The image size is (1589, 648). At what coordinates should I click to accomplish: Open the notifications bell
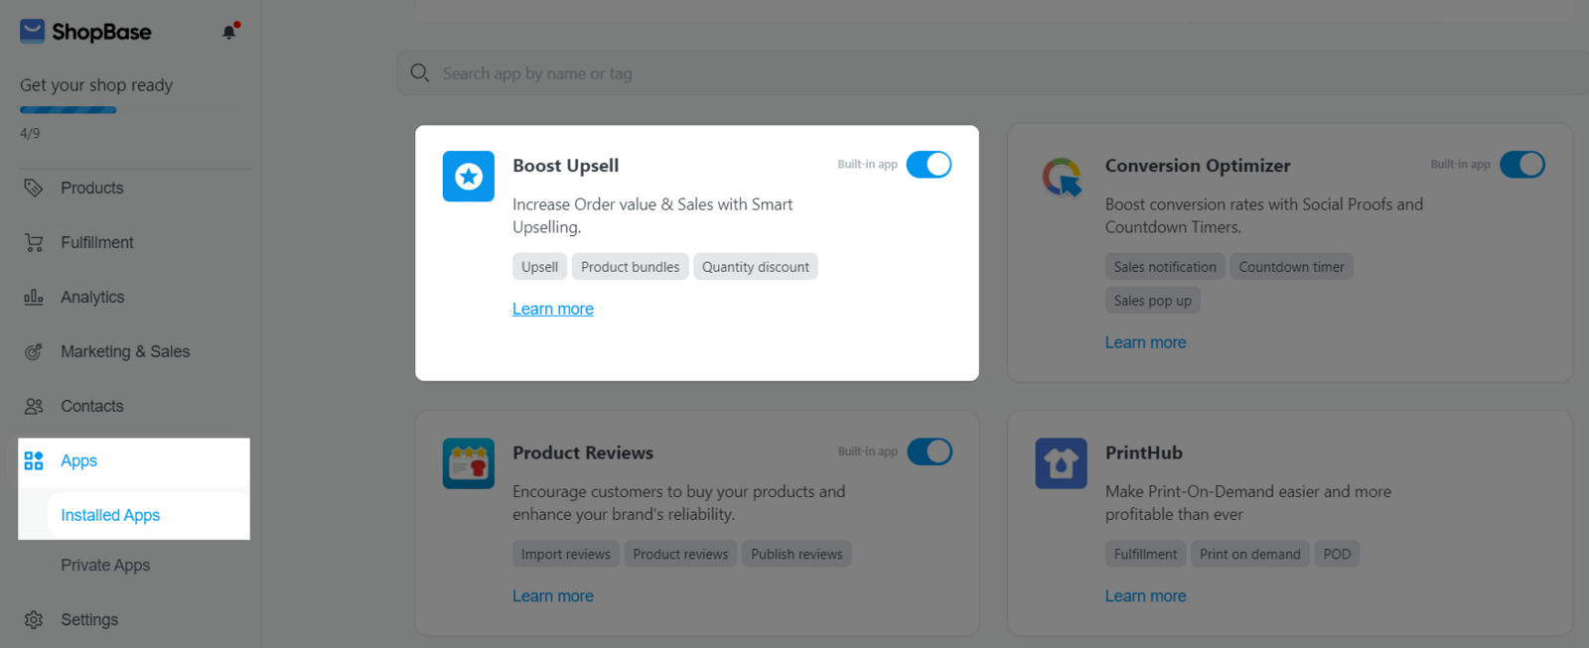[229, 32]
